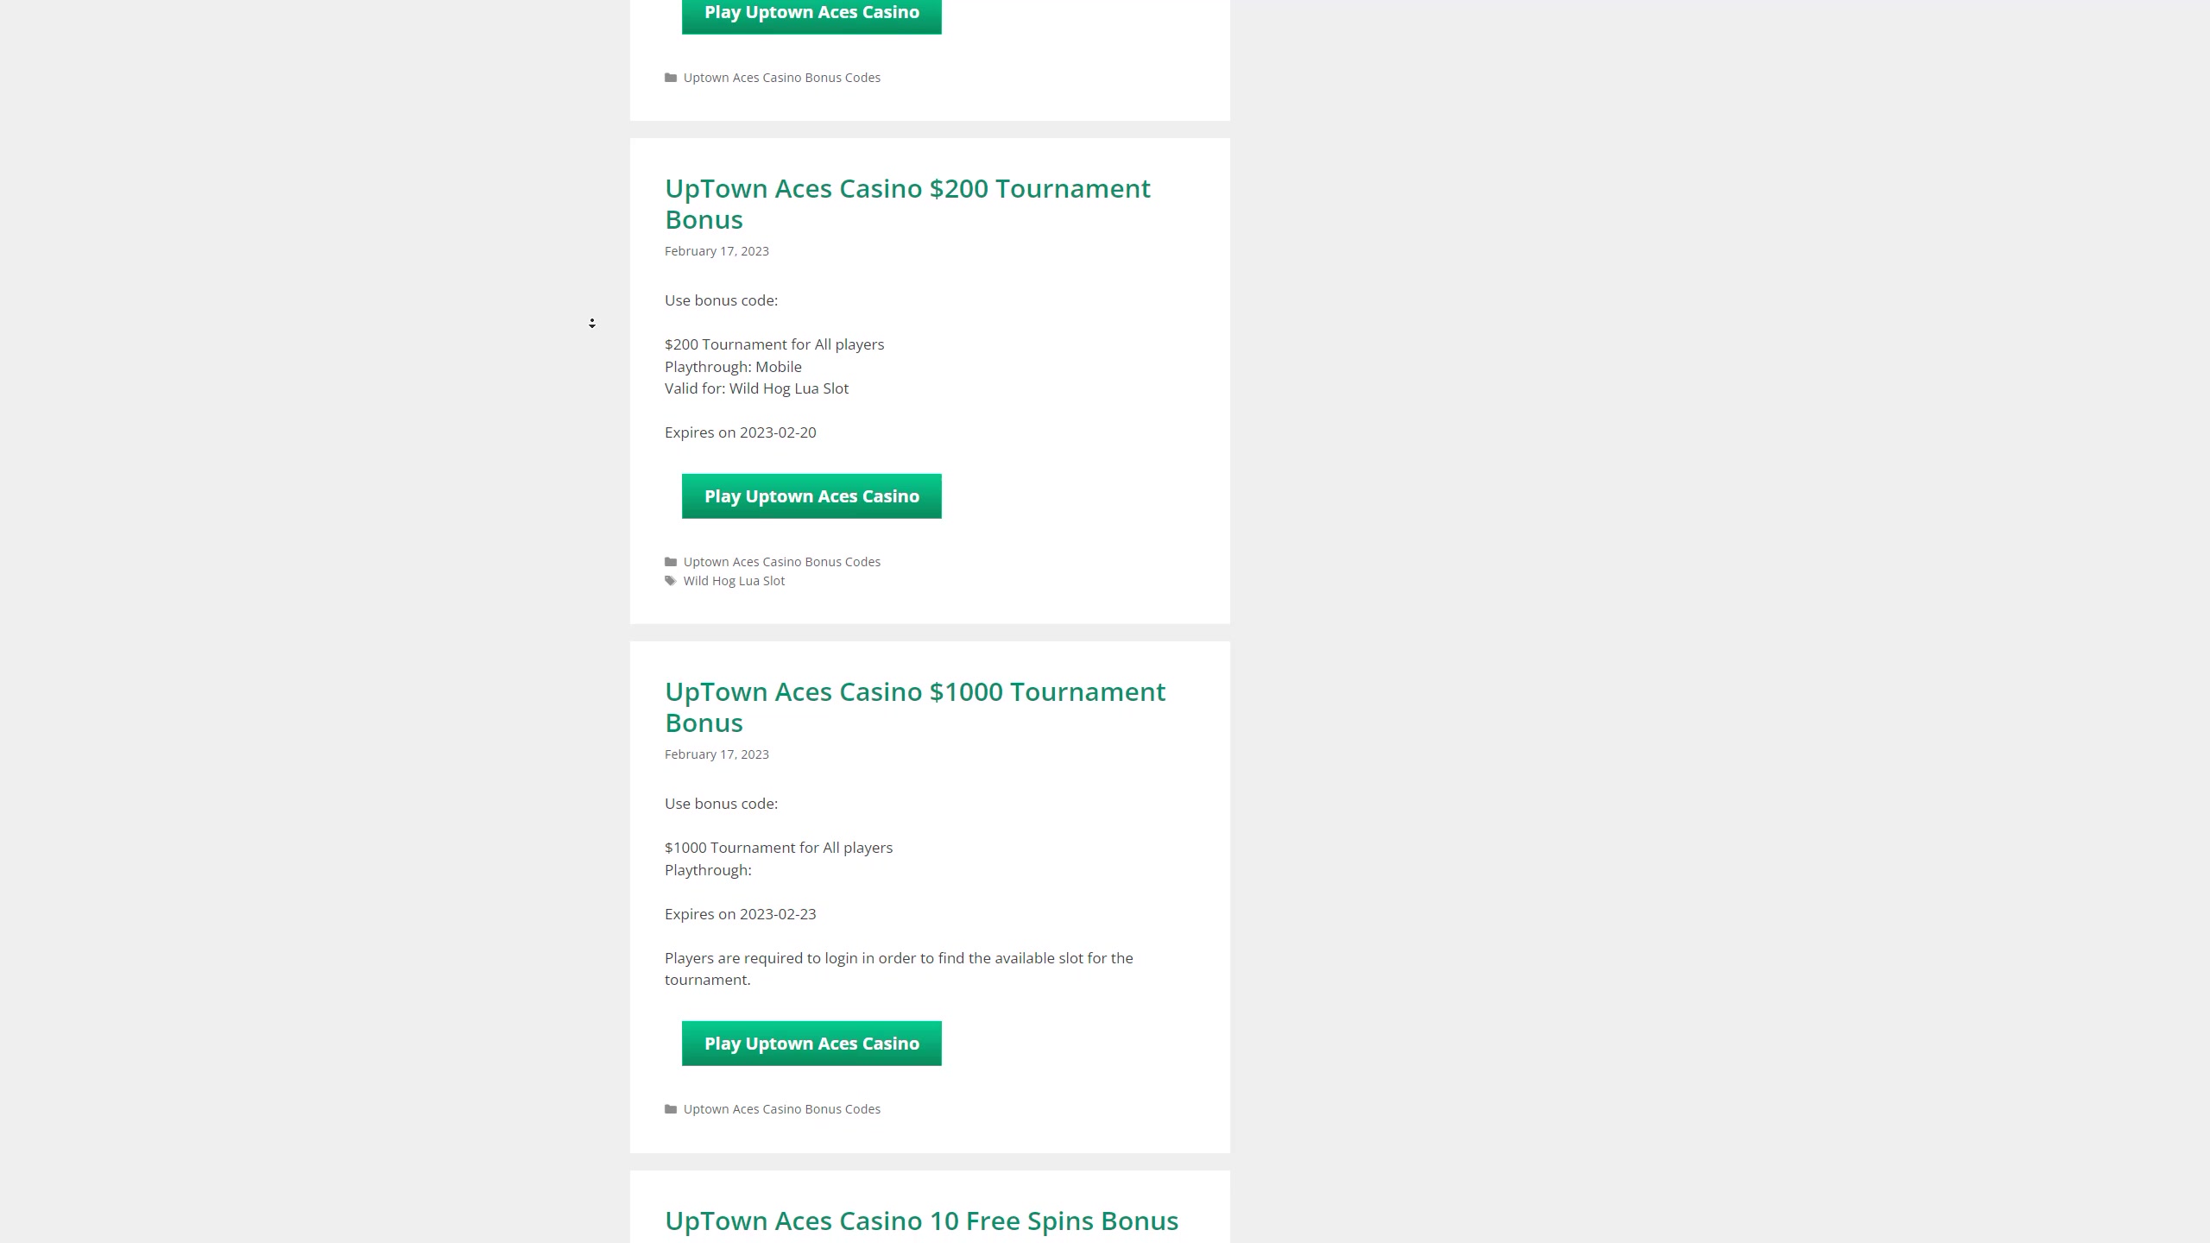Click the tag icon beside Wild Hog Lua Slot
Viewport: 2210px width, 1243px height.
670,581
